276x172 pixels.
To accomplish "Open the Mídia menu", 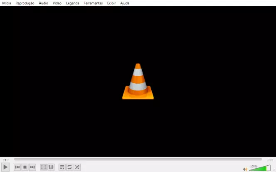I will coord(7,3).
